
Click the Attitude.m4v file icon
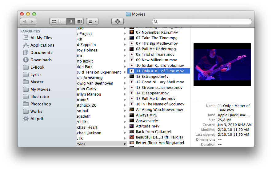coord(132,126)
